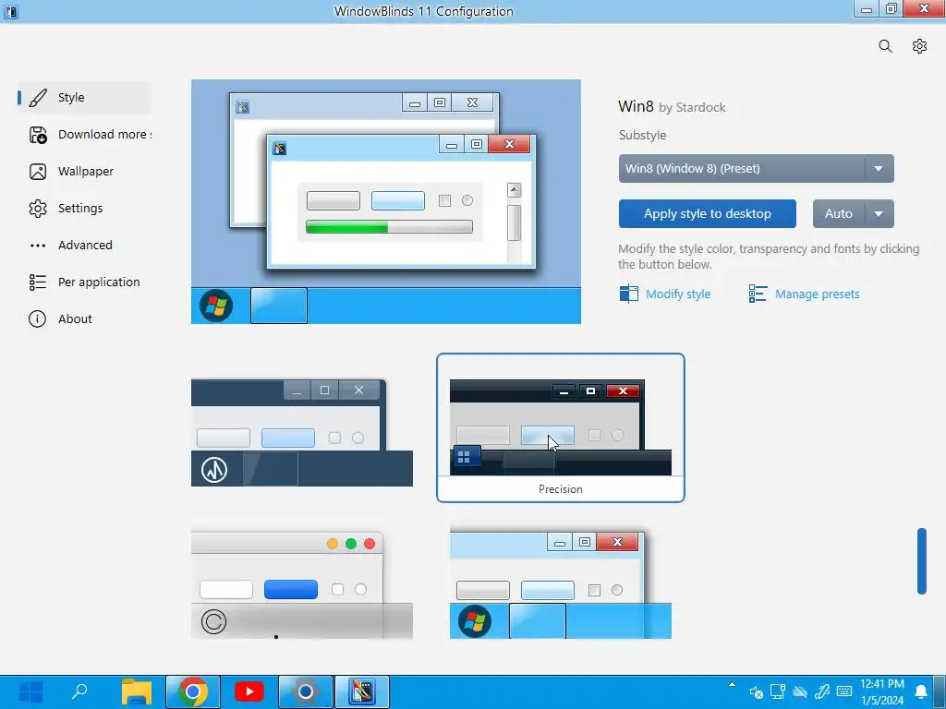Click the large Win8 style preview

(386, 201)
